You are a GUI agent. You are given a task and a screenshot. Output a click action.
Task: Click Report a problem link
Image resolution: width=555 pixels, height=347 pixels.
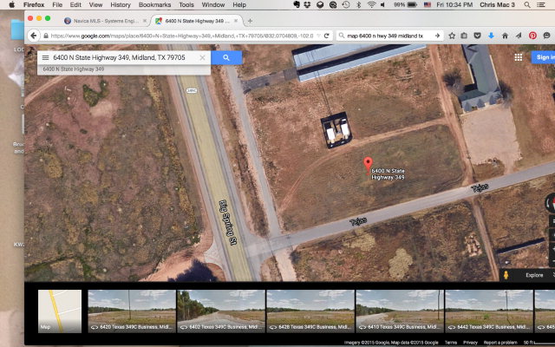(x=500, y=343)
